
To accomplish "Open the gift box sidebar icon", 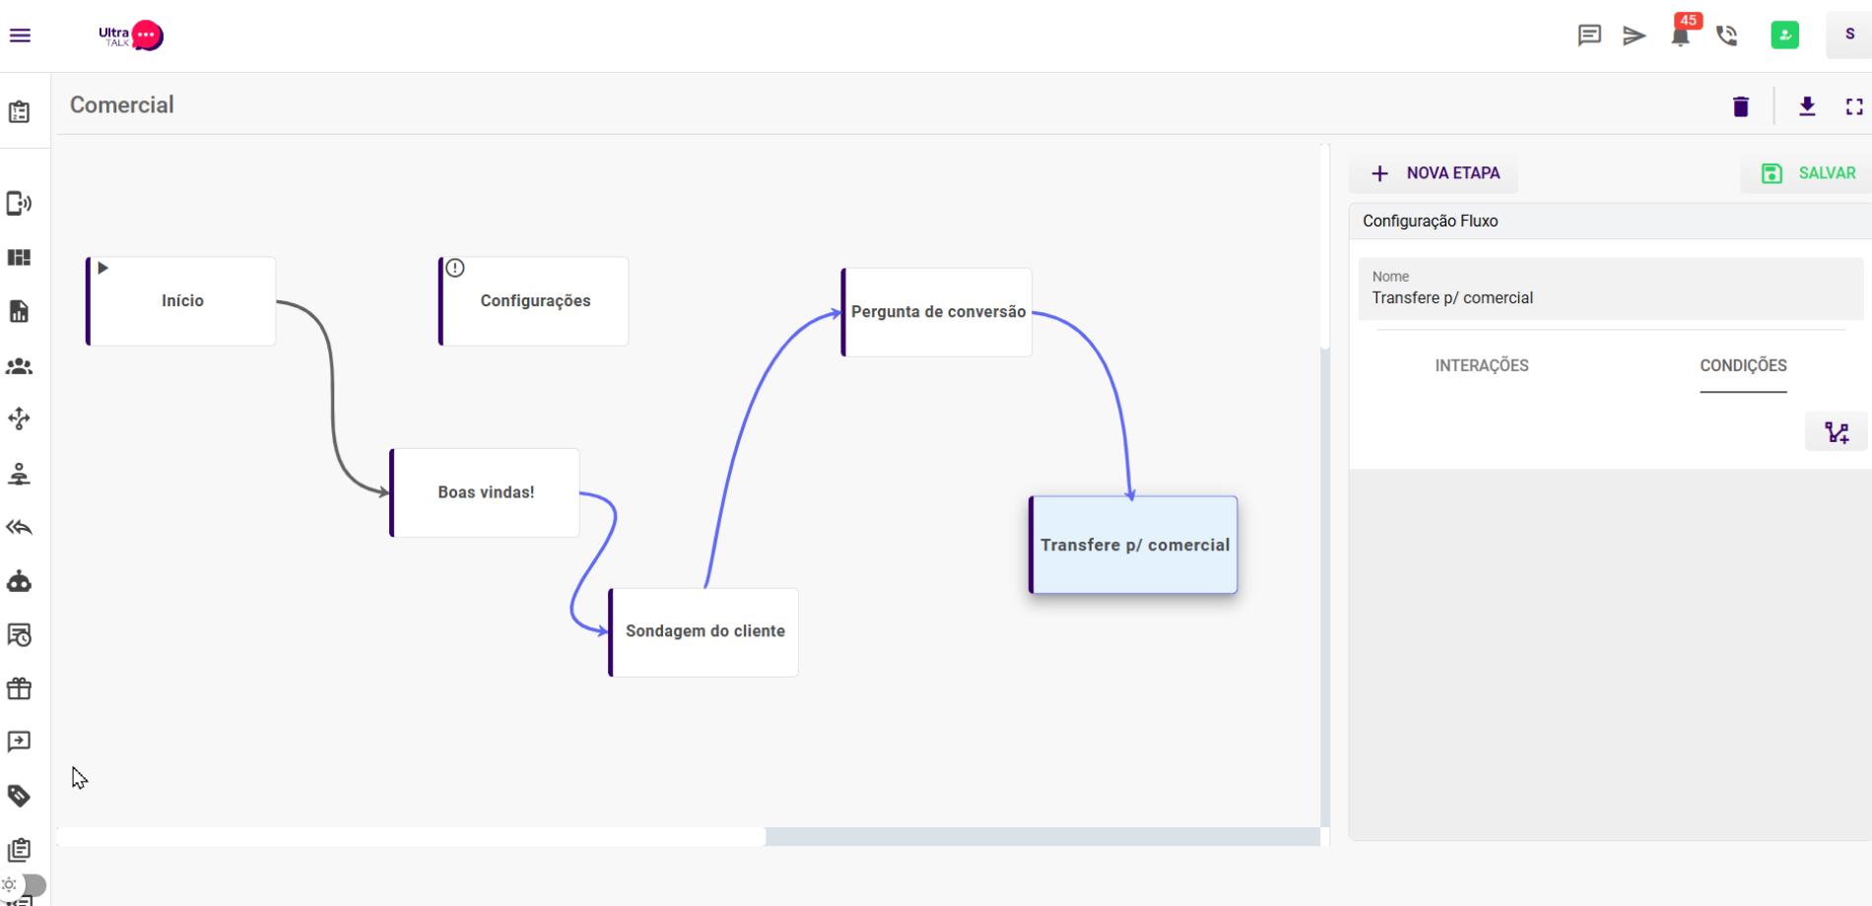I will [x=20, y=688].
